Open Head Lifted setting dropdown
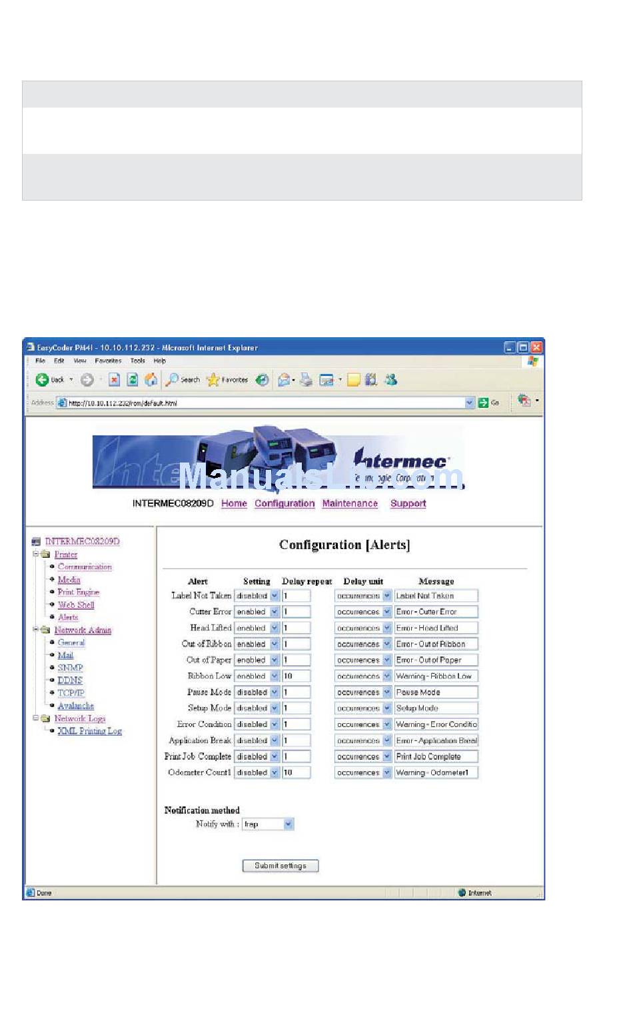This screenshot has width=633, height=1025. [x=275, y=628]
